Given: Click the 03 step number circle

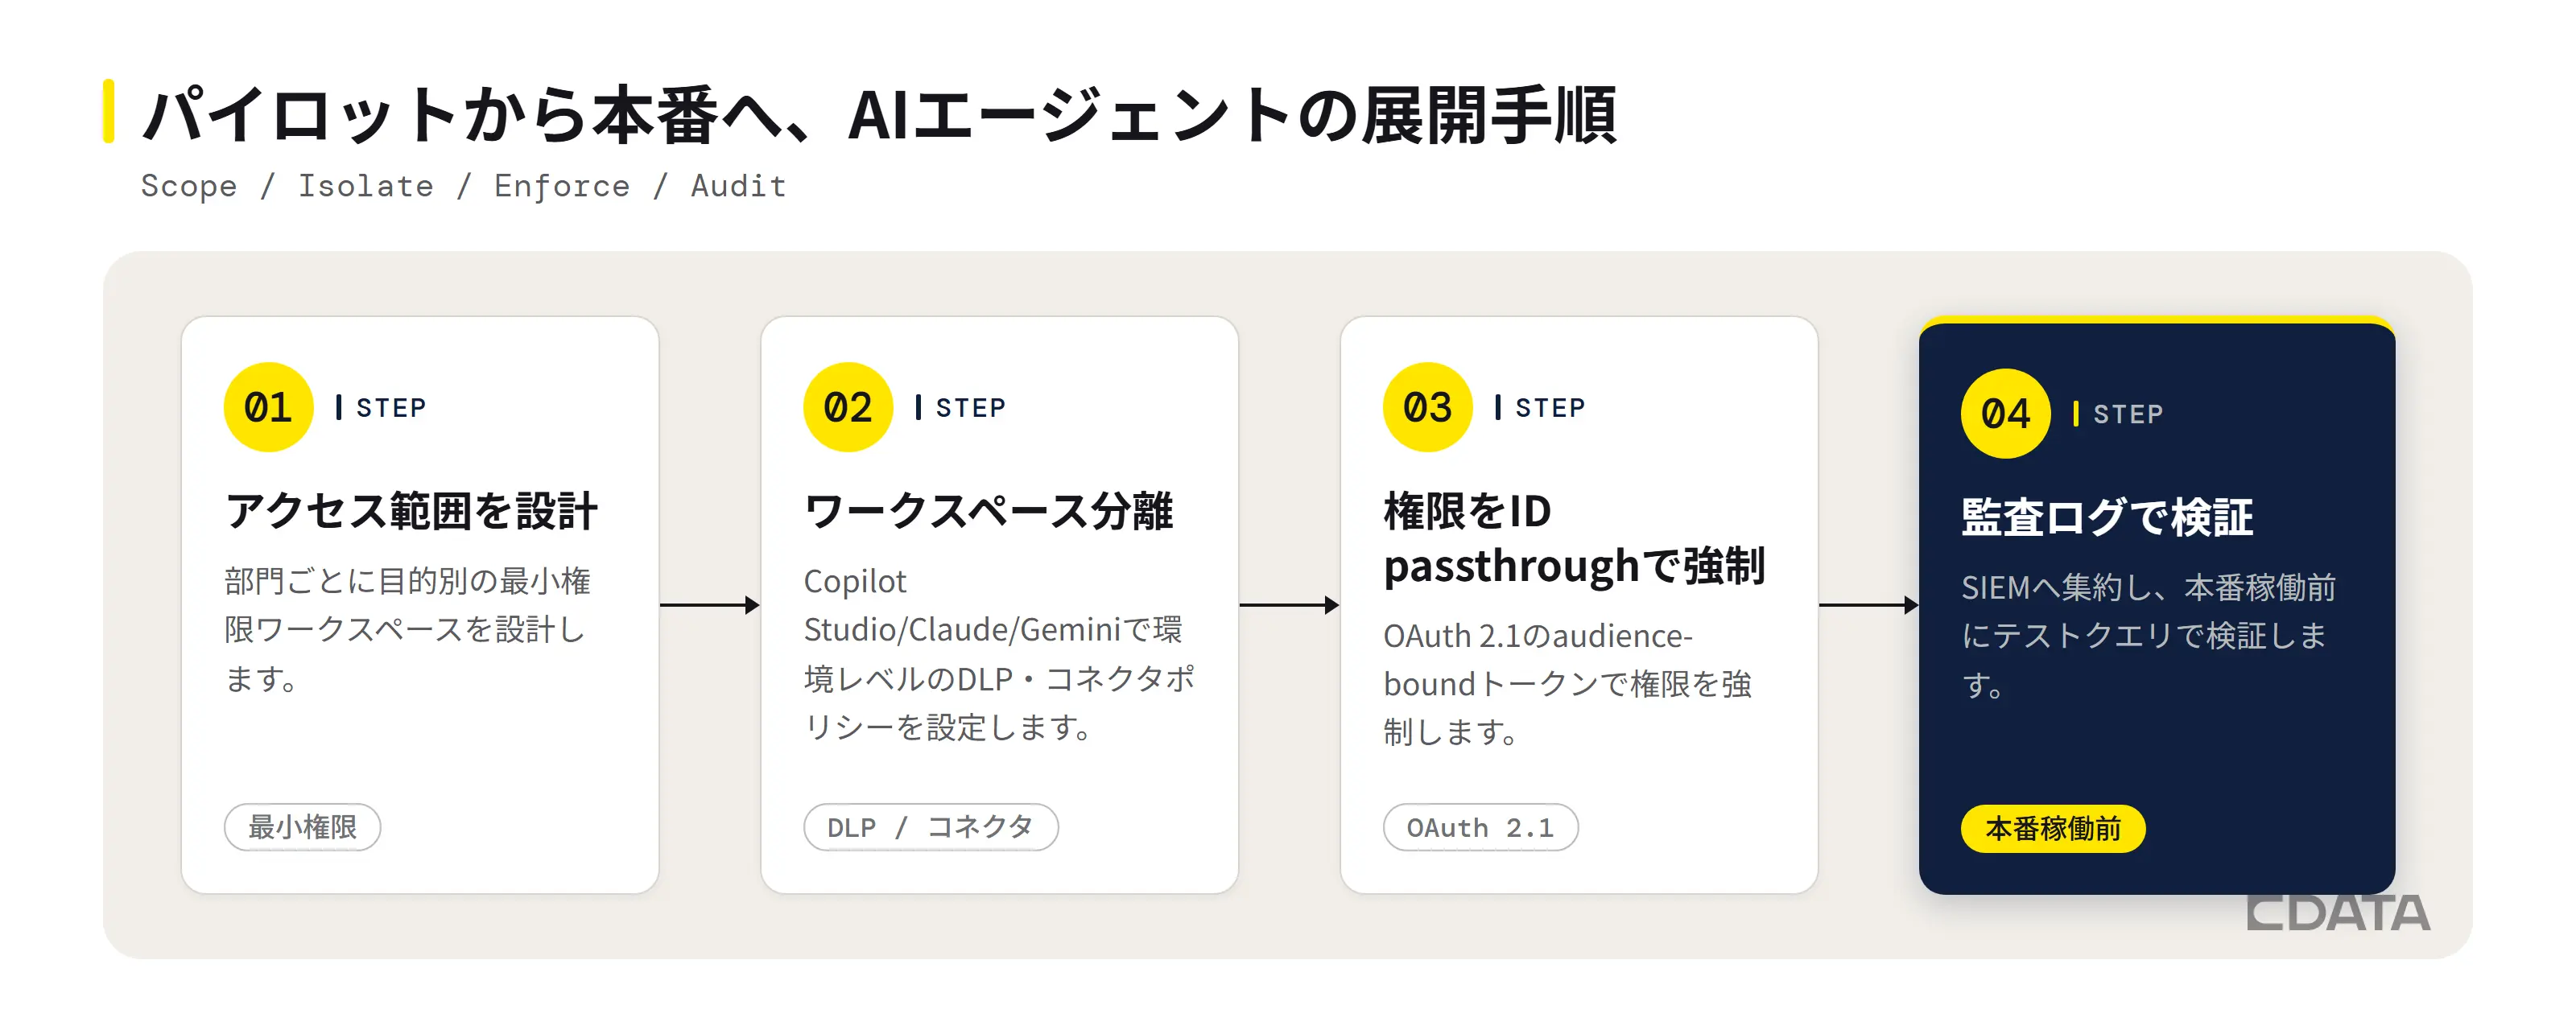Looking at the screenshot, I should 1427,407.
